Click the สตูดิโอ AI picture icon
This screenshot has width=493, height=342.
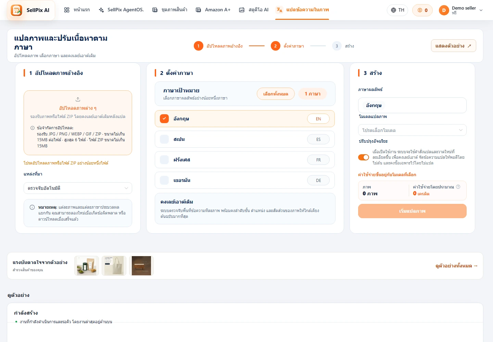(242, 10)
